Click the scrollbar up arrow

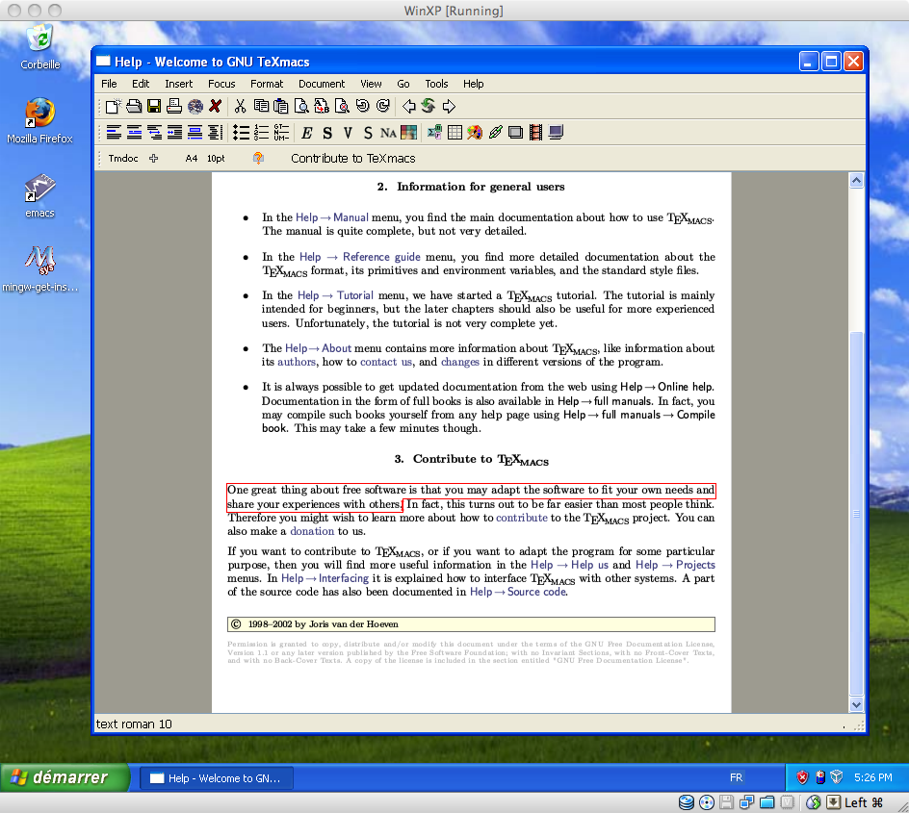coord(856,181)
